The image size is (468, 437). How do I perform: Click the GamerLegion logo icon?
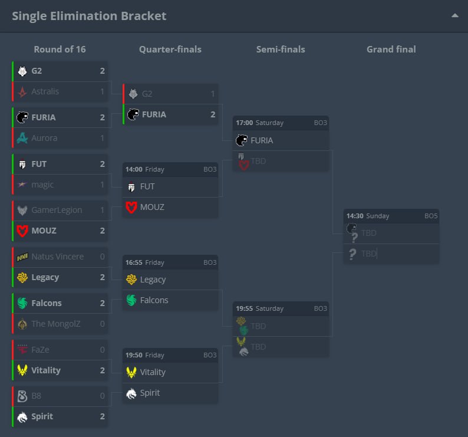pos(22,211)
